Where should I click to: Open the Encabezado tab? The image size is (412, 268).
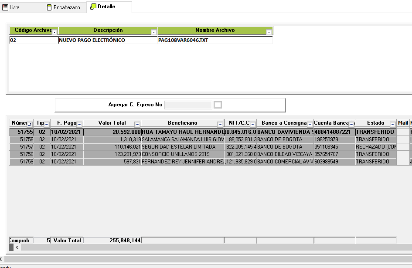pos(64,7)
